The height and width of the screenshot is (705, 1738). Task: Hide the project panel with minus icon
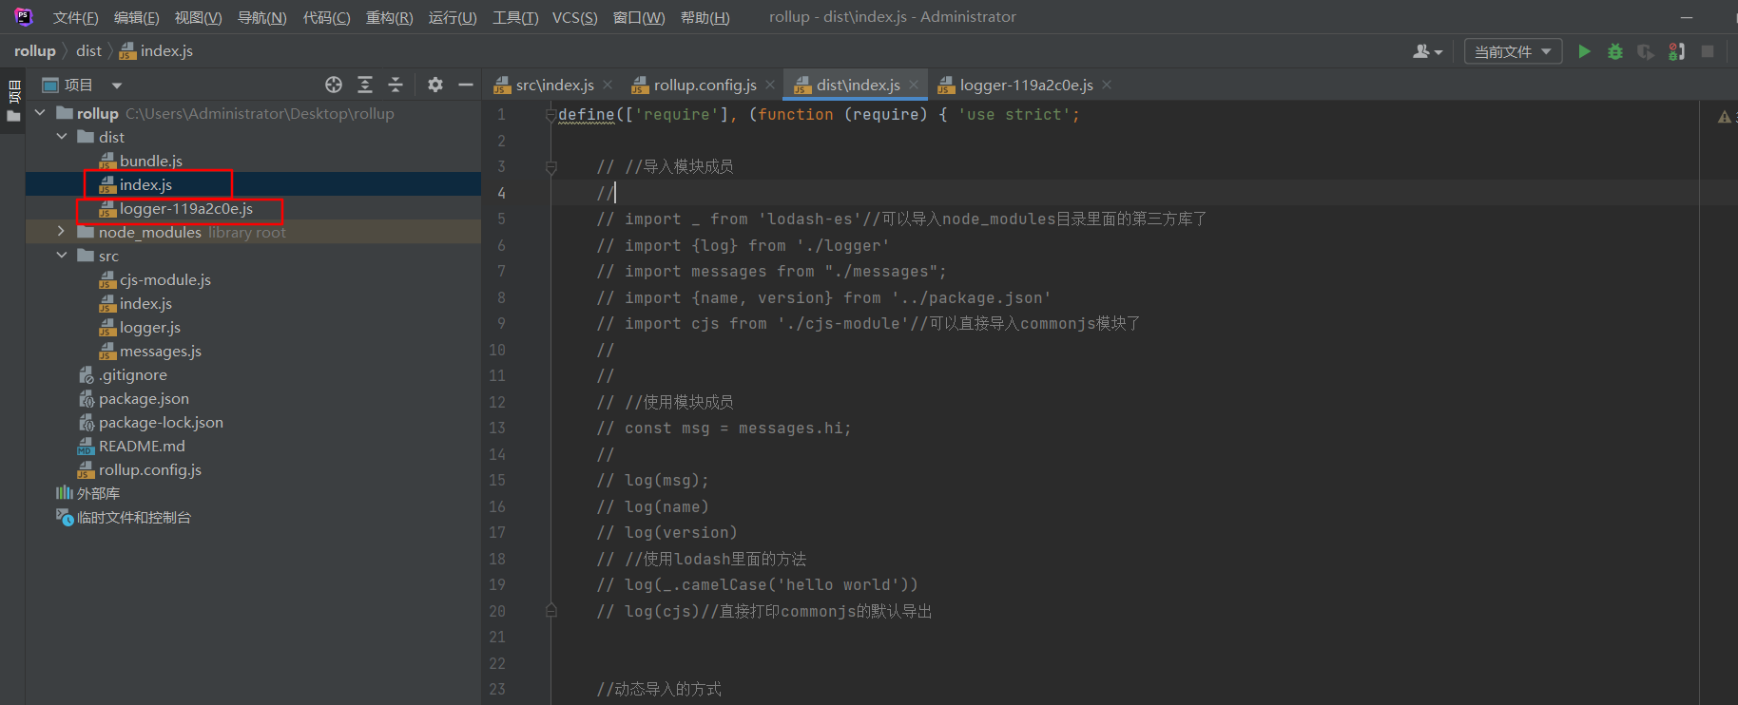click(466, 85)
